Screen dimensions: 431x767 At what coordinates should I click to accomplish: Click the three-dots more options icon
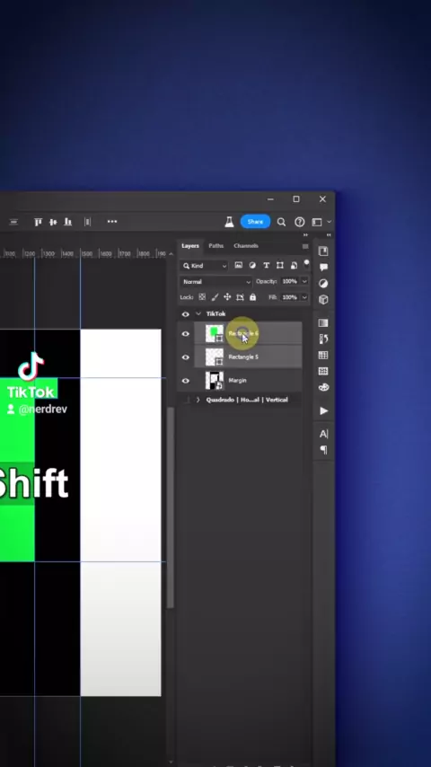[112, 222]
